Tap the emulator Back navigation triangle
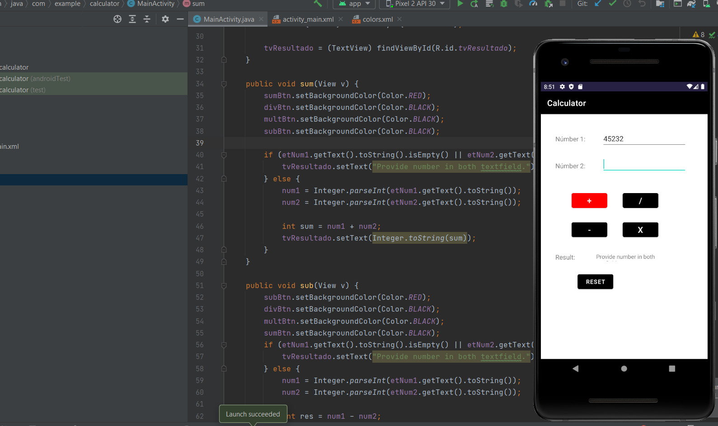The width and height of the screenshot is (718, 426). (575, 369)
